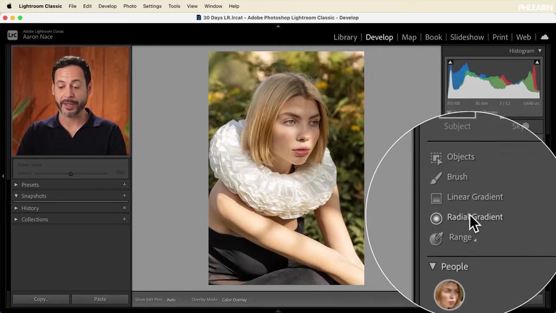The height and width of the screenshot is (313, 556).
Task: Click the 1/640 sec shutter readout
Action: point(531,103)
